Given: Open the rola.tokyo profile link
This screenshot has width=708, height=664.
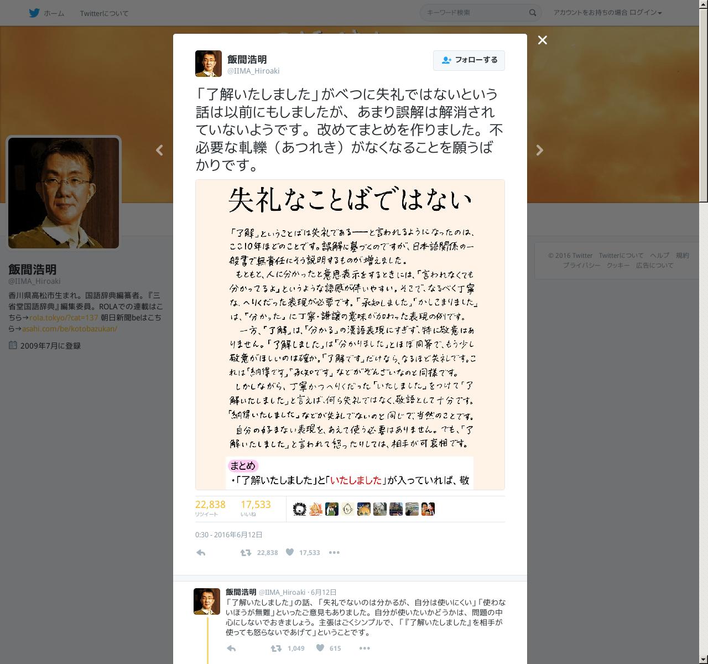Looking at the screenshot, I should coord(64,318).
